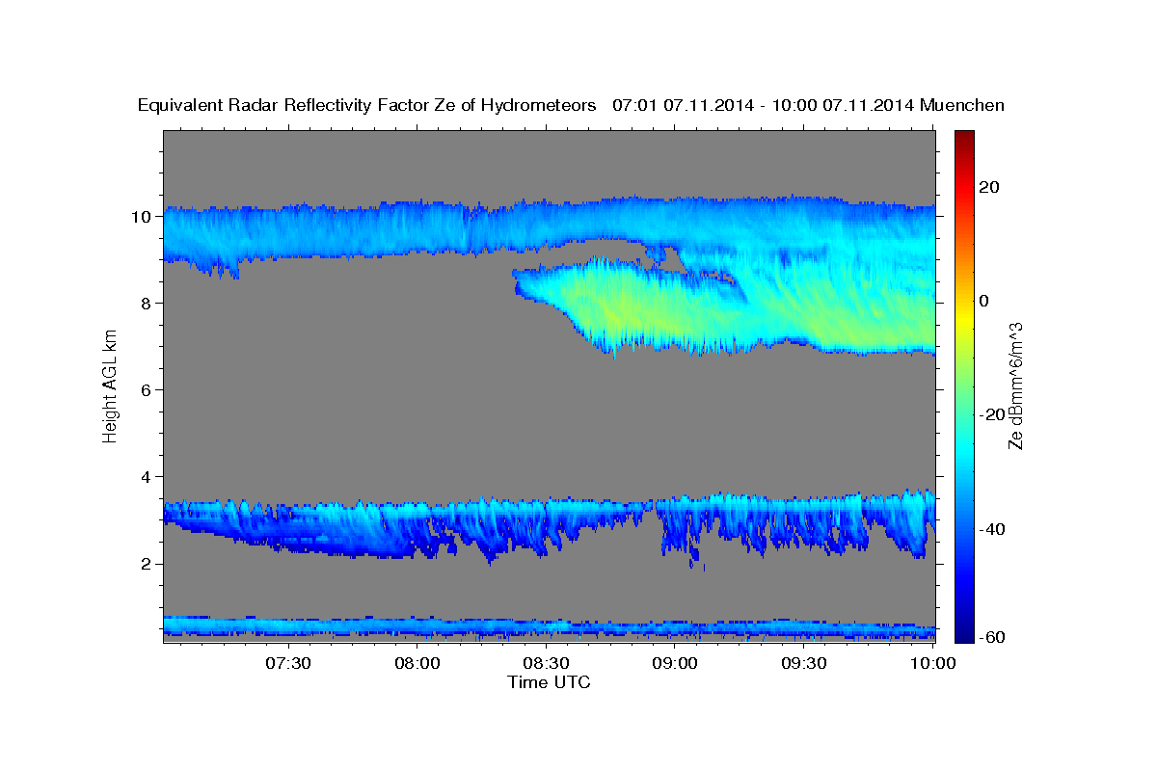
Task: Click the 'Height AGL km' axis label
Action: 110,385
